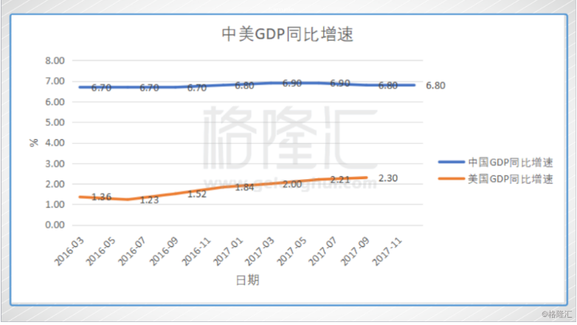The image size is (577, 325).
Task: Select the chart title 中美GDP同比增速
Action: [288, 34]
